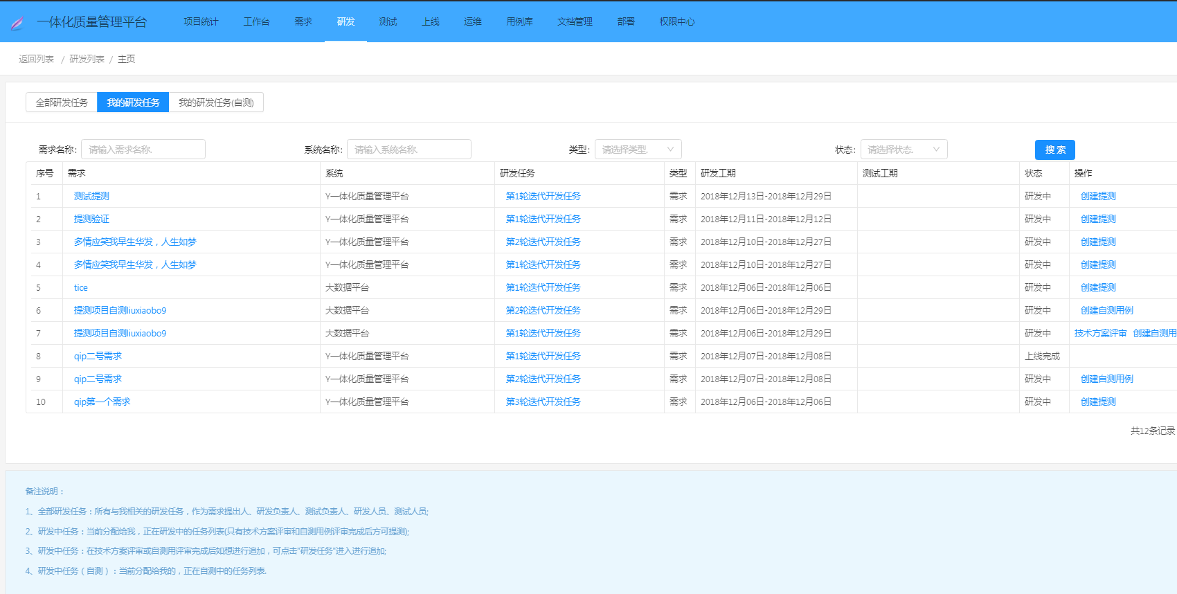Image resolution: width=1177 pixels, height=594 pixels.
Task: Open 第2轮迭代开发任务 in row 9
Action: (x=543, y=379)
